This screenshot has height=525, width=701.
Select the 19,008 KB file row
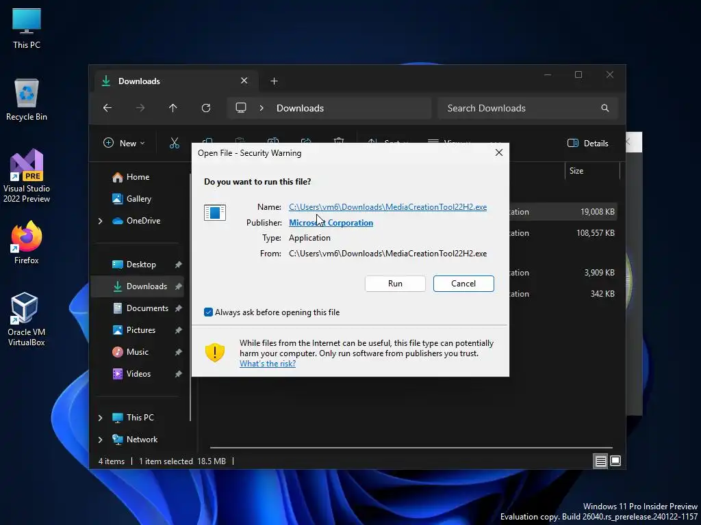coord(563,212)
